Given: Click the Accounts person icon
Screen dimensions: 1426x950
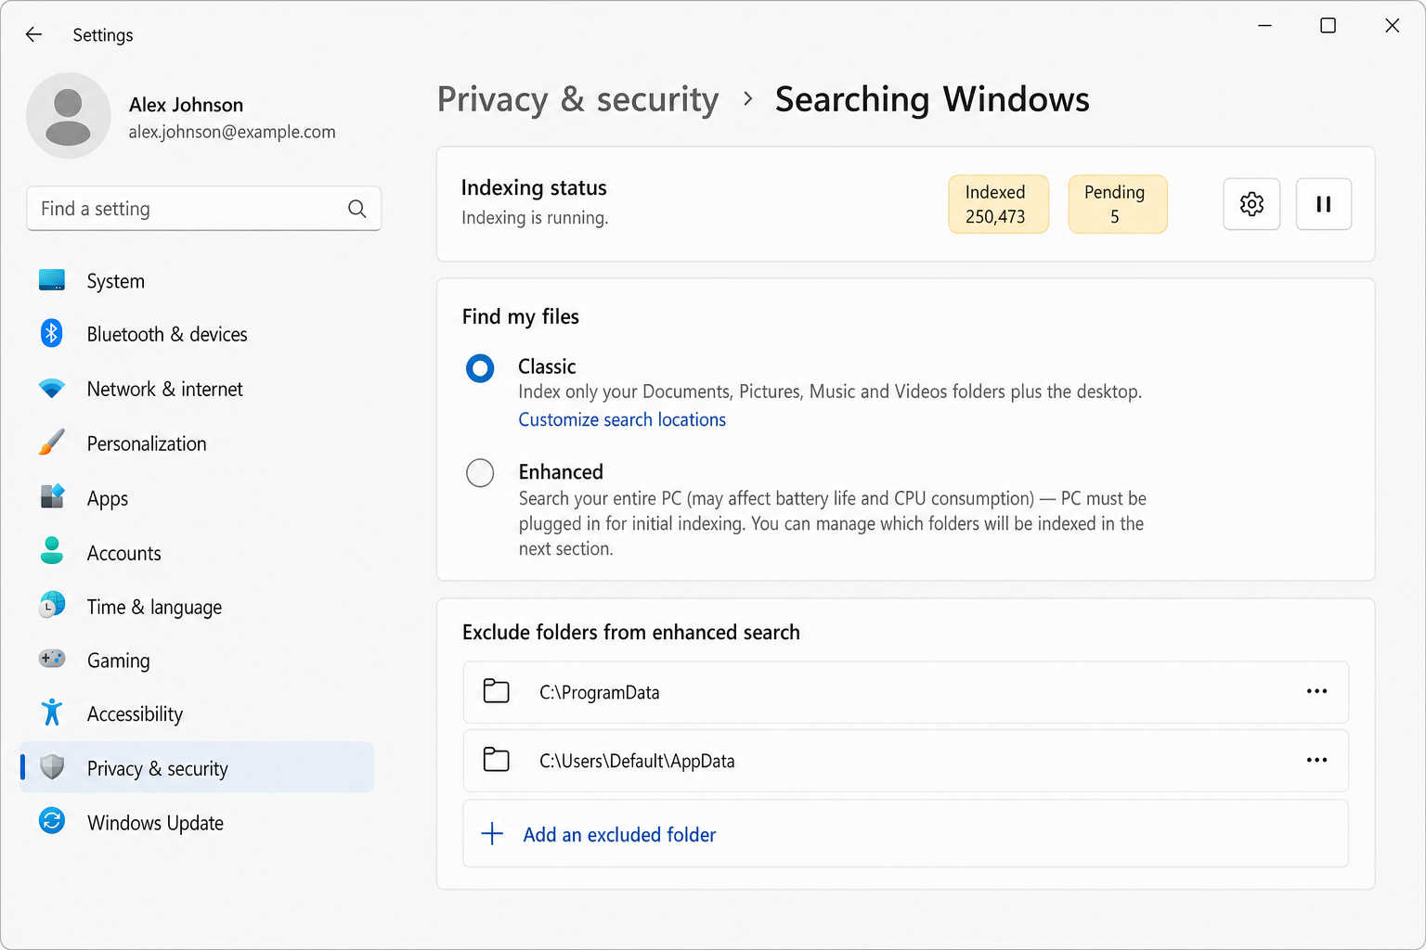Looking at the screenshot, I should (x=52, y=551).
